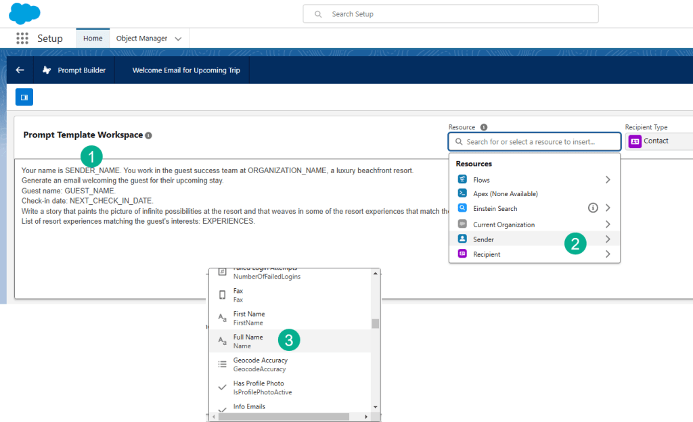Expand the Flows resource chevron
The image size is (693, 422).
(608, 180)
